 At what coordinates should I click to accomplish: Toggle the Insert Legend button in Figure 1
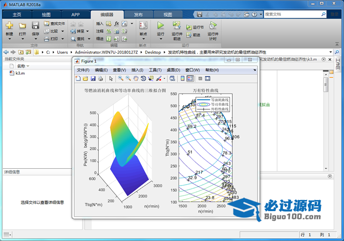[190, 79]
